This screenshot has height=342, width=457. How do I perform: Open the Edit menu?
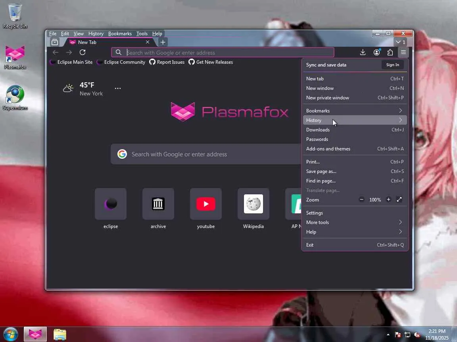pos(65,34)
